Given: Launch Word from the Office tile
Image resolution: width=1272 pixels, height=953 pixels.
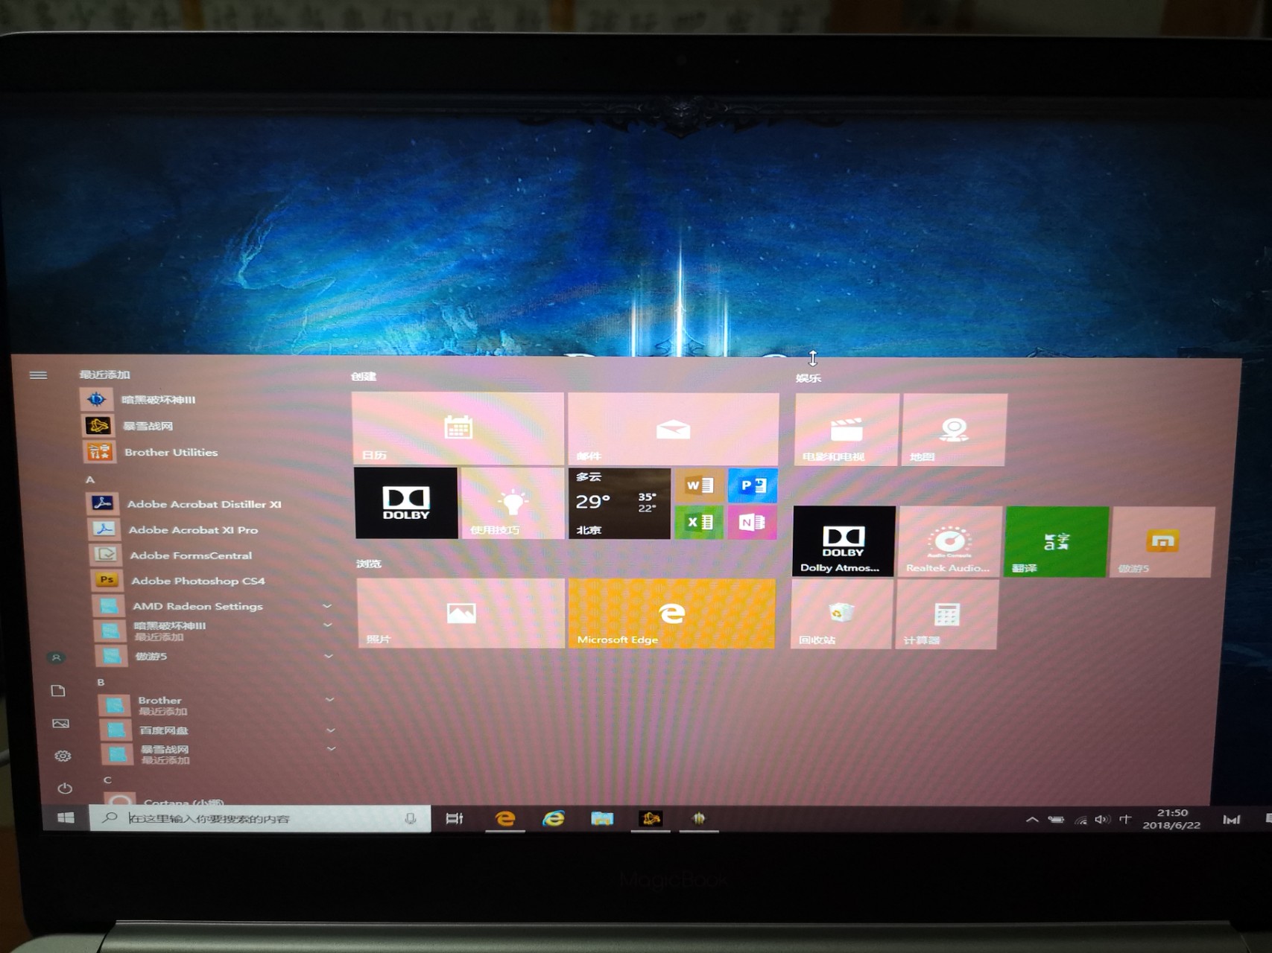Looking at the screenshot, I should point(699,485).
